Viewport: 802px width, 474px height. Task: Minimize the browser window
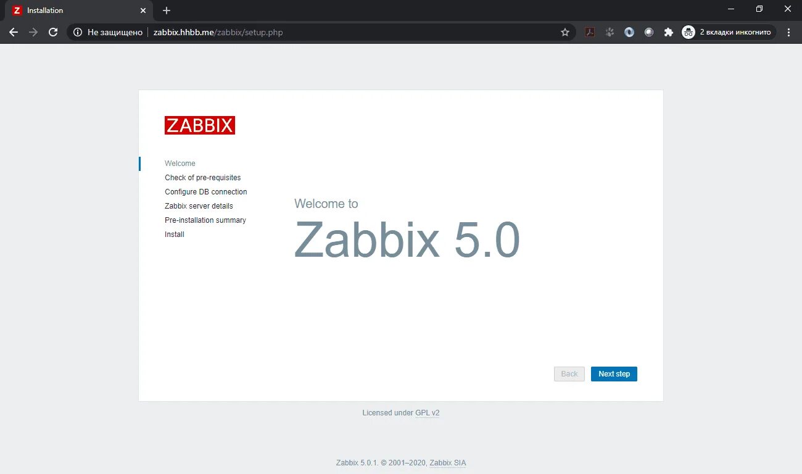tap(731, 9)
